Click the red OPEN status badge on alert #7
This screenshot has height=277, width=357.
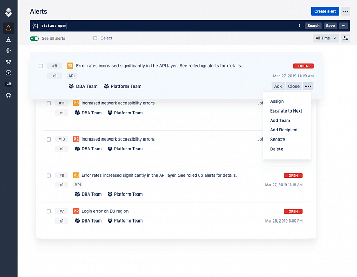coord(293,211)
